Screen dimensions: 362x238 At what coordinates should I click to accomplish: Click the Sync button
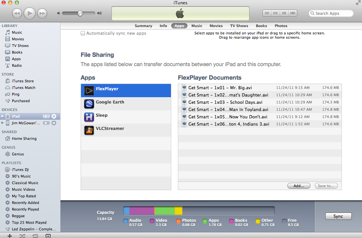pos(338,216)
